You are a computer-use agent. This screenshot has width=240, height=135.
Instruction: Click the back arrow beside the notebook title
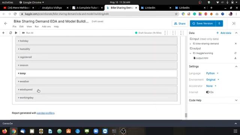pos(6,23)
